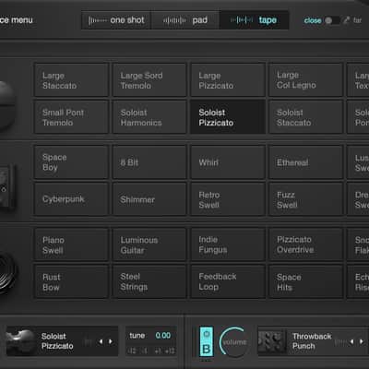Choose the Ethereal sound
This screenshot has width=369, height=369.
pos(306,162)
